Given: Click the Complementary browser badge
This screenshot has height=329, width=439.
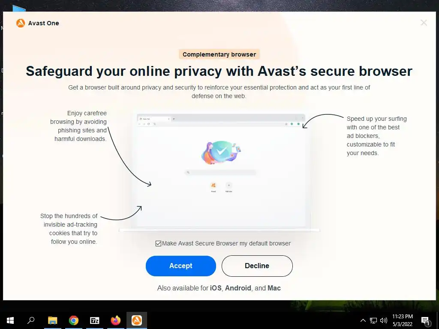Looking at the screenshot, I should (219, 54).
